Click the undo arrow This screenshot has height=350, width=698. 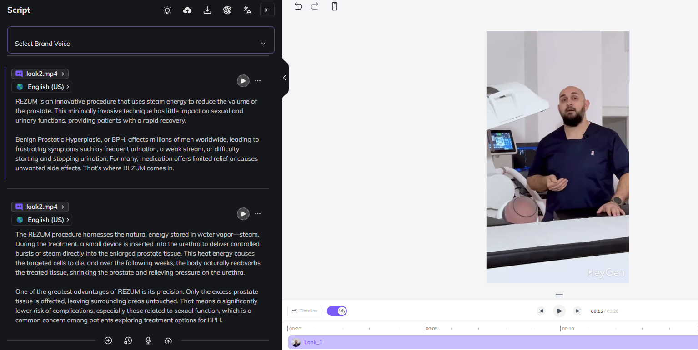298,6
